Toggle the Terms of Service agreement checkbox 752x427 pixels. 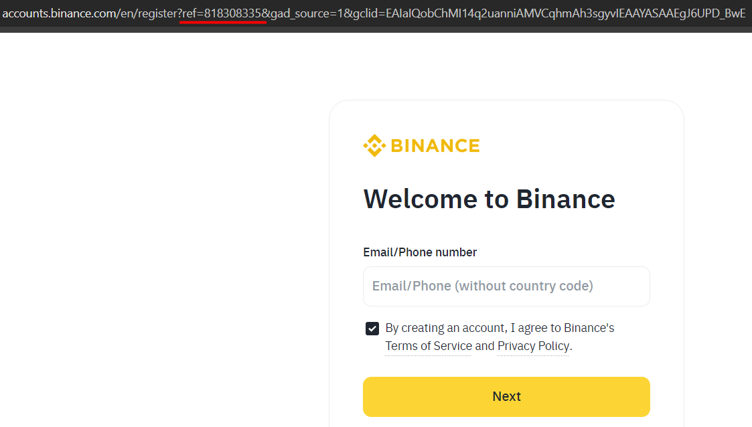(372, 328)
